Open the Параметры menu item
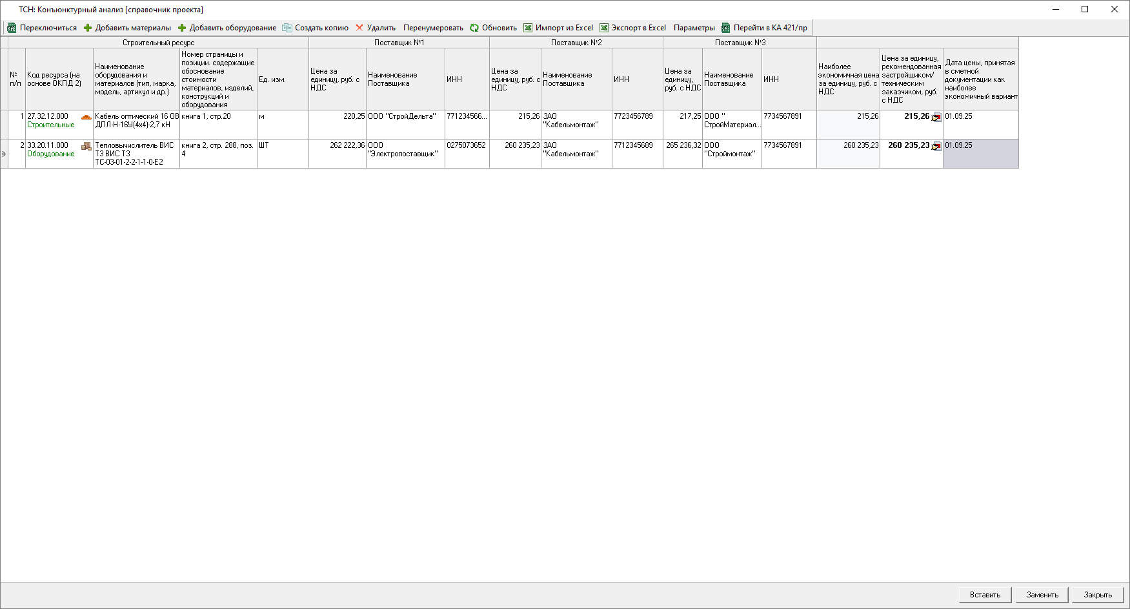This screenshot has height=609, width=1130. [x=694, y=28]
